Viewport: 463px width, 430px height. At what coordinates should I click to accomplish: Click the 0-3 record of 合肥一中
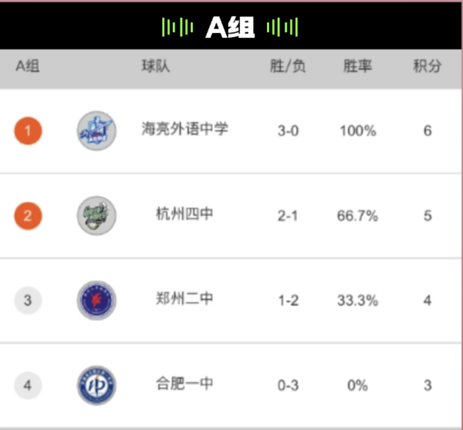click(288, 385)
